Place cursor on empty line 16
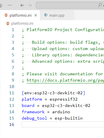Viewport: 104px width, 138px height. coord(63,124)
